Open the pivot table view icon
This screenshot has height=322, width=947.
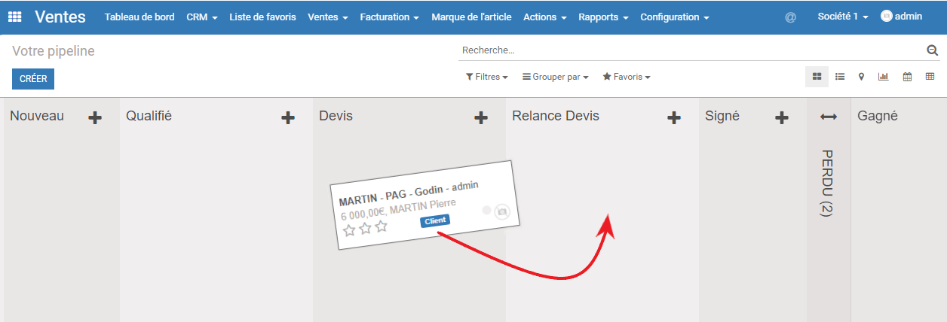930,77
